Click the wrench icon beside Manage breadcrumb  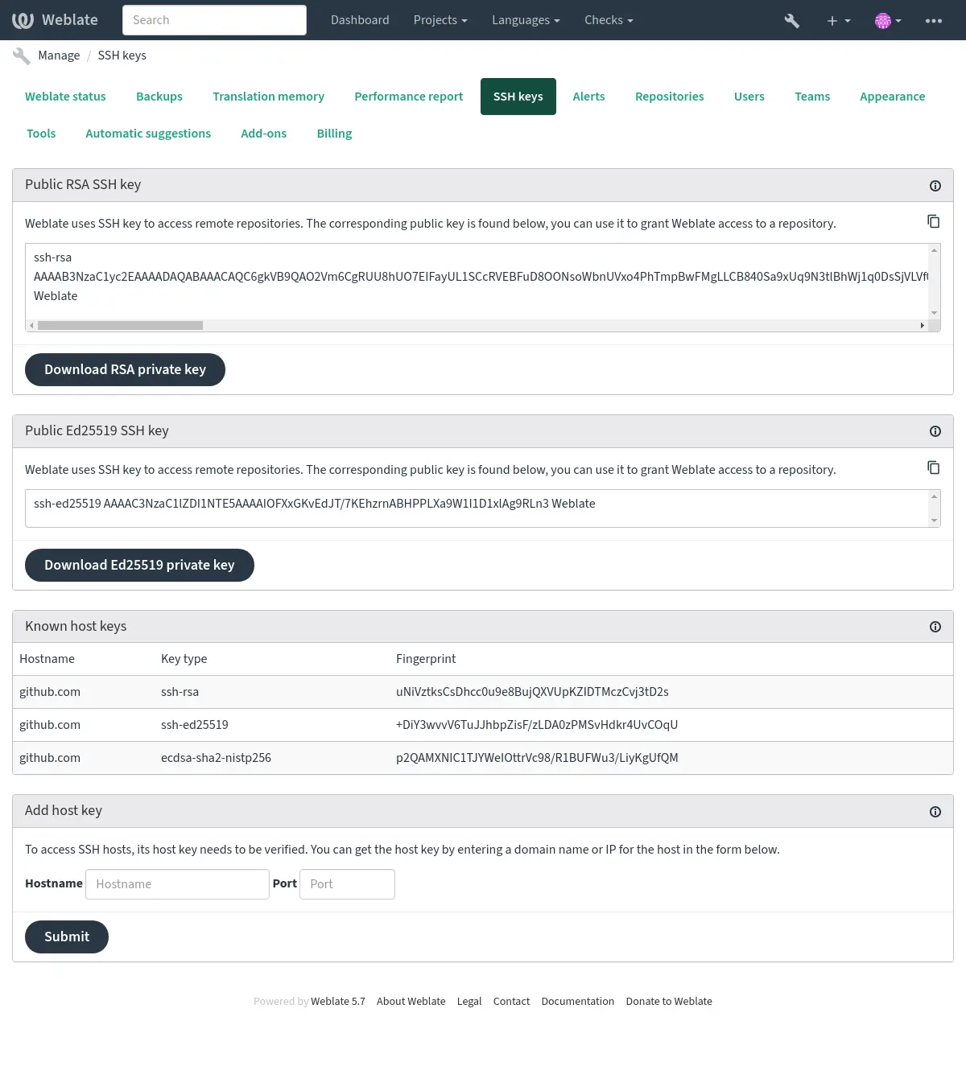(22, 56)
